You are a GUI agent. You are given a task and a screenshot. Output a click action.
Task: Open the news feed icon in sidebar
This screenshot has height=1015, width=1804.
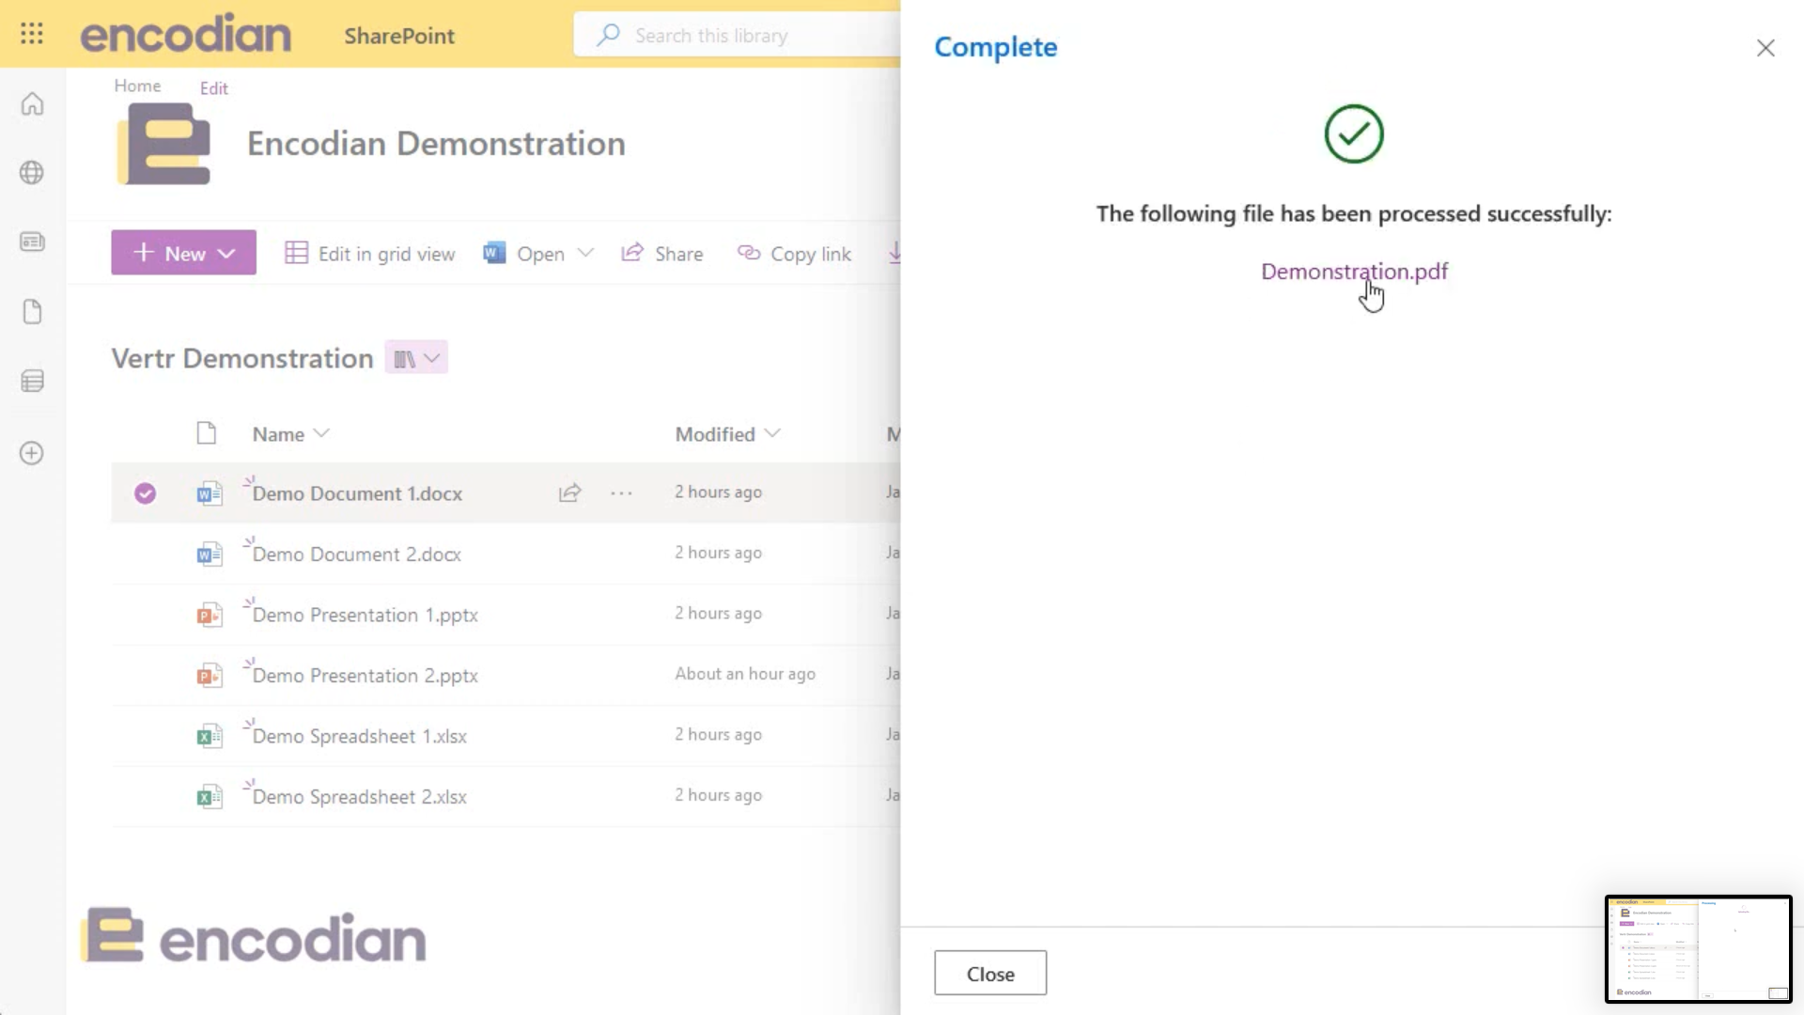point(32,242)
